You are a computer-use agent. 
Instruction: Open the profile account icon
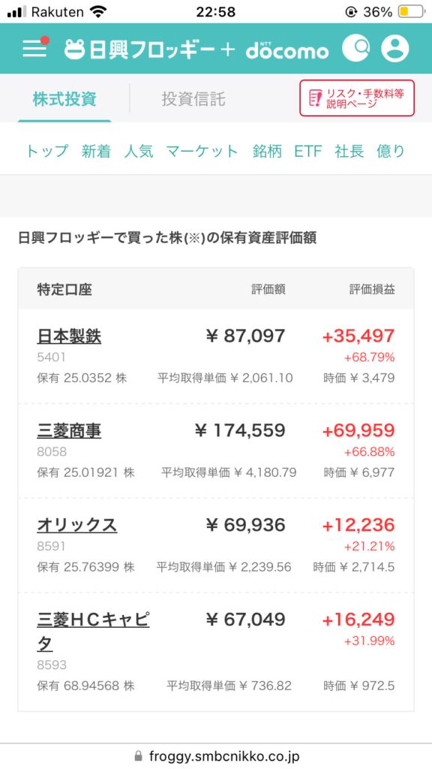click(x=395, y=48)
